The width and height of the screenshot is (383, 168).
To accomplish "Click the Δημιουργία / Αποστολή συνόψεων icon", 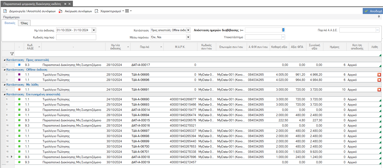I will pyautogui.click(x=5, y=11).
